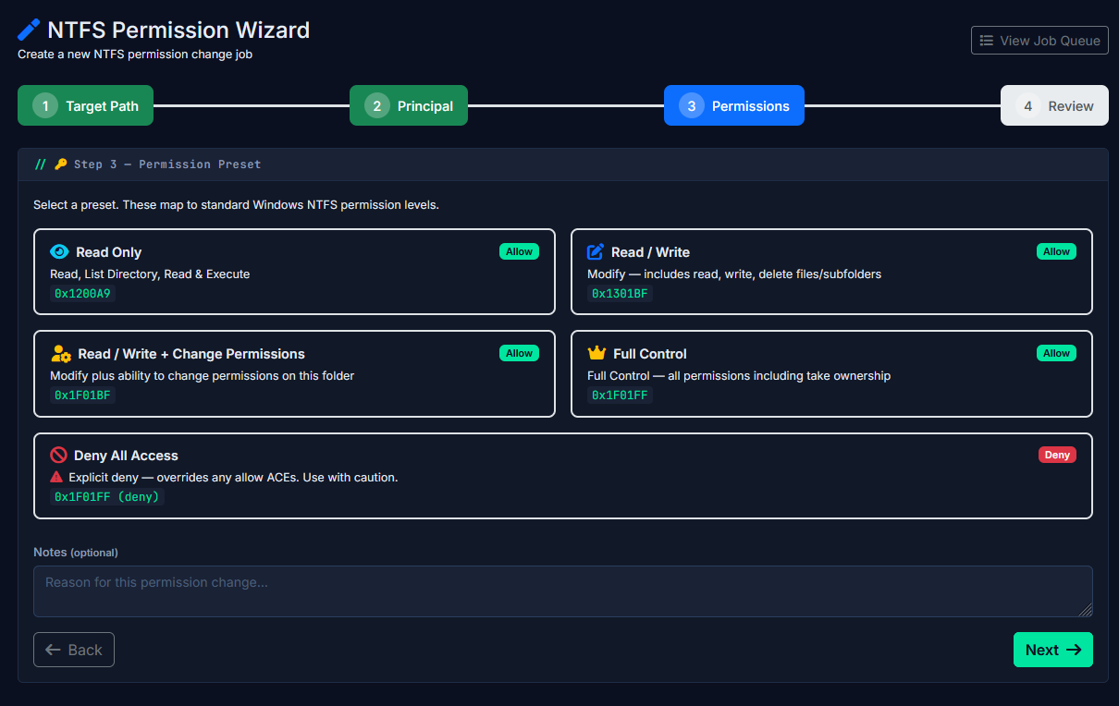1119x706 pixels.
Task: Click the edit icon on Read / Write preset
Action: coord(596,251)
